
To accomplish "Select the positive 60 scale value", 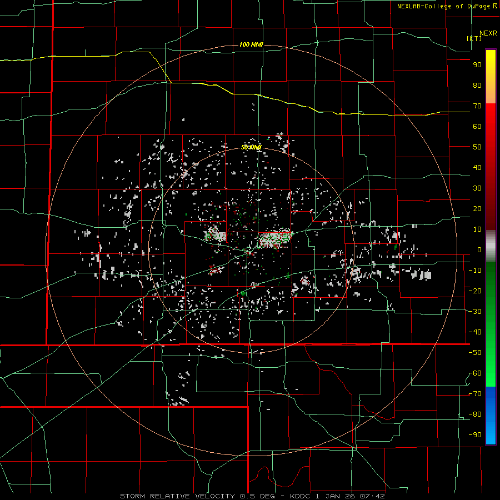I will 477,127.
